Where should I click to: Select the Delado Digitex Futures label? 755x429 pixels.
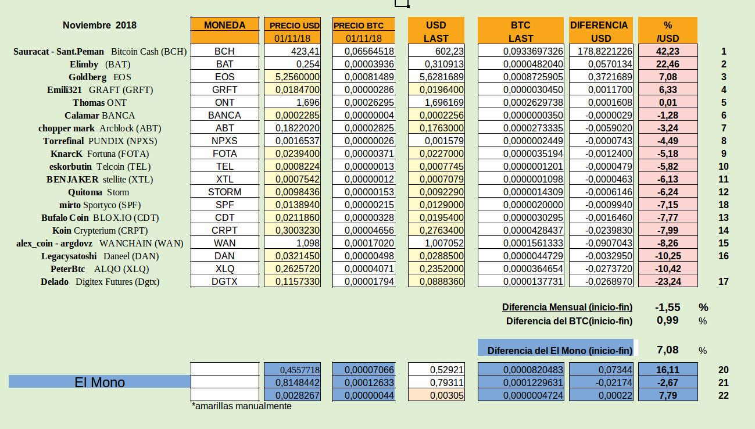(100, 281)
